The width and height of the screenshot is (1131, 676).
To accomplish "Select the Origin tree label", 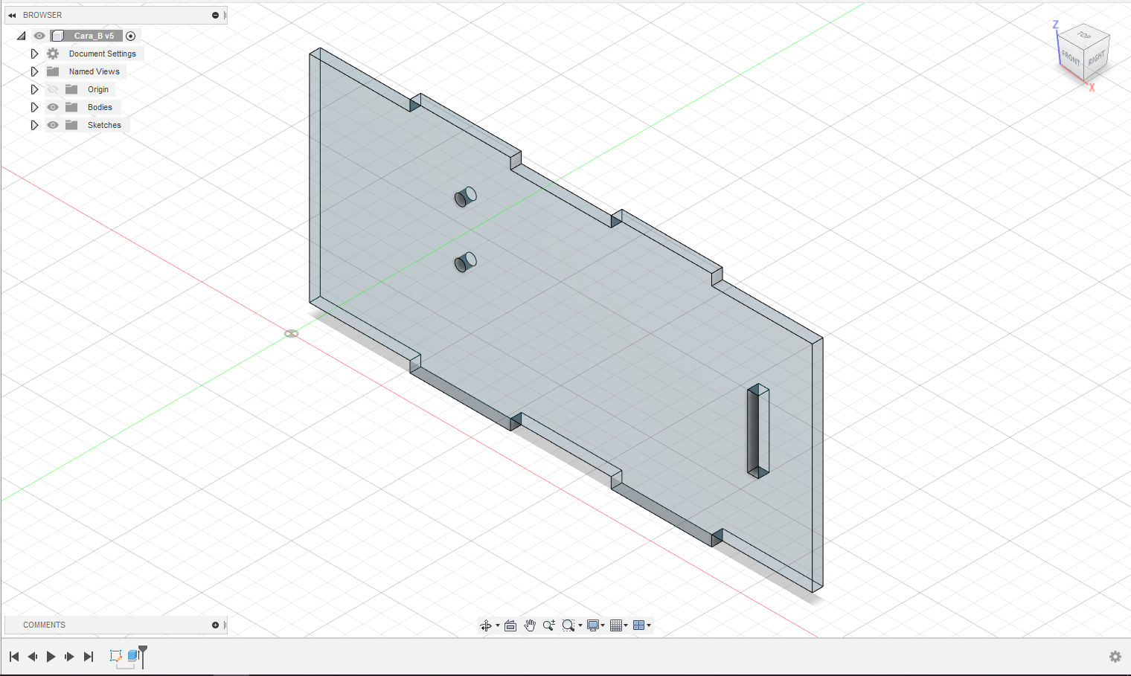I will click(98, 89).
